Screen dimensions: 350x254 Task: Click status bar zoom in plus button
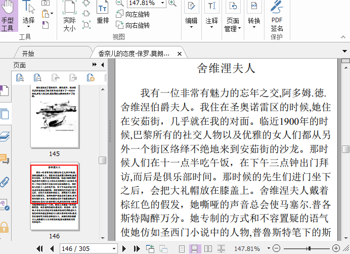(336, 248)
